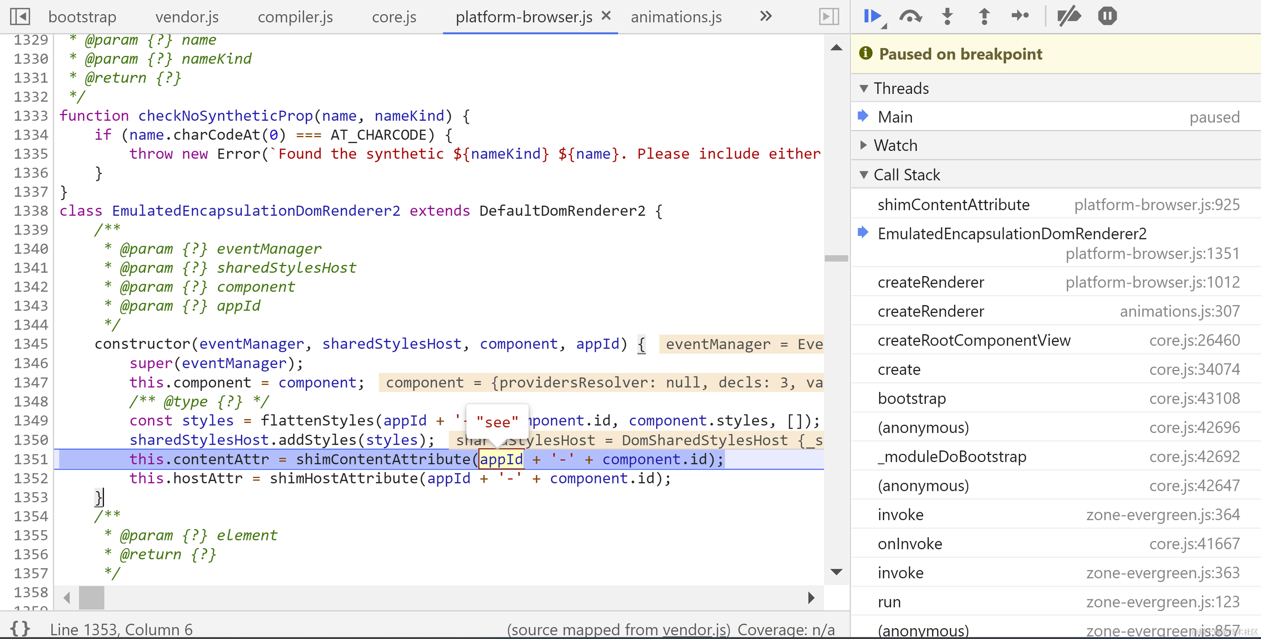Collapse the Threads section
Viewport: 1261px width, 639px height.
click(864, 88)
